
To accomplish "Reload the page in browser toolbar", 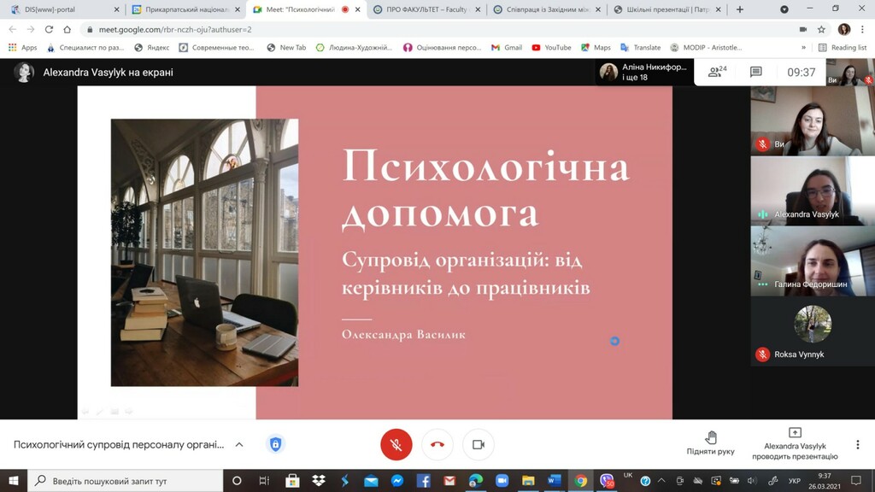I will tap(50, 29).
